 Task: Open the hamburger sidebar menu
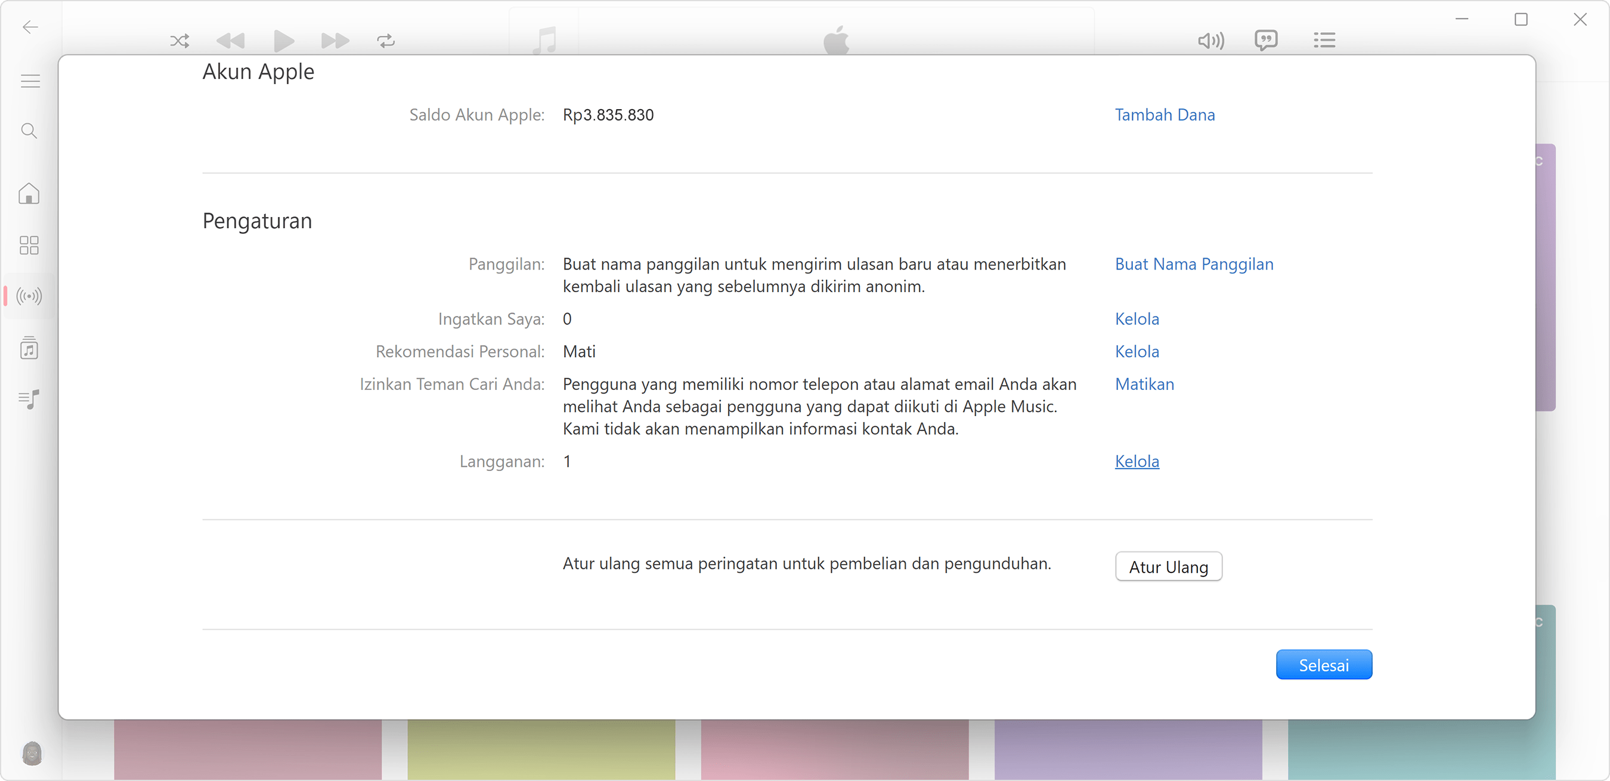click(x=30, y=81)
